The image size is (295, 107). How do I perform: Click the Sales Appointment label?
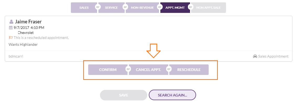click(x=273, y=56)
